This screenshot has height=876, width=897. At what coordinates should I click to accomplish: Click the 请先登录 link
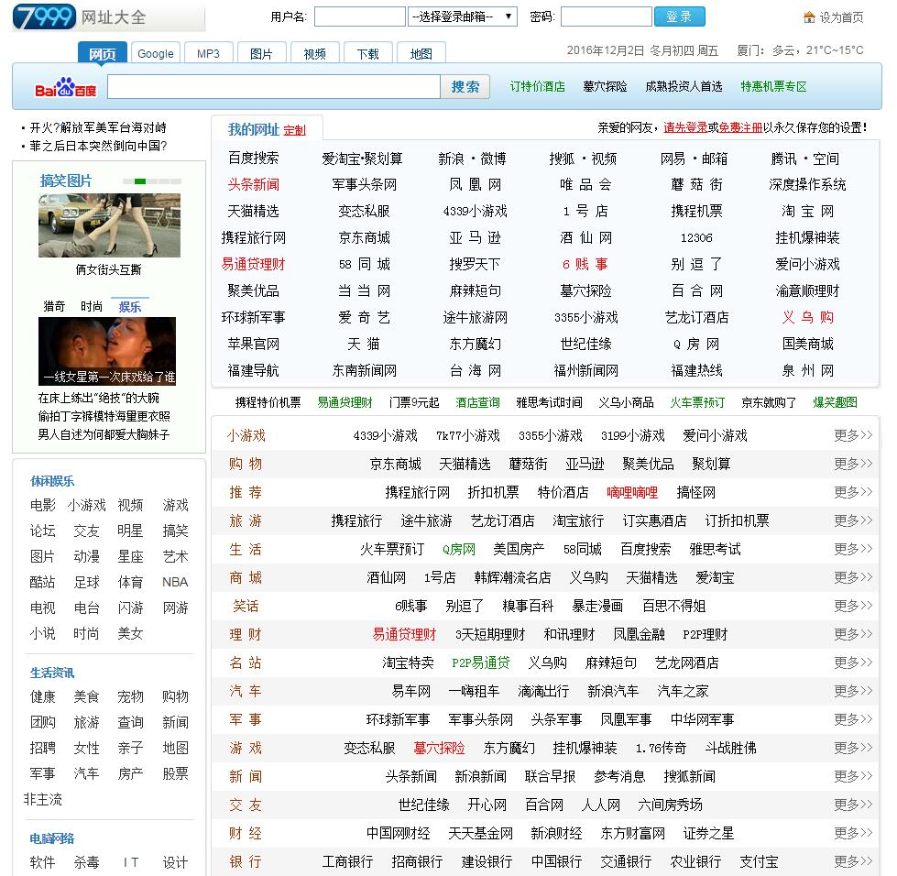coord(685,127)
